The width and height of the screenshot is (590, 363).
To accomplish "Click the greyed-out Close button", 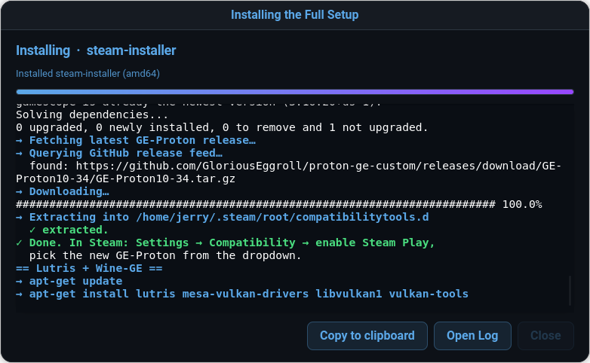I will (x=545, y=336).
